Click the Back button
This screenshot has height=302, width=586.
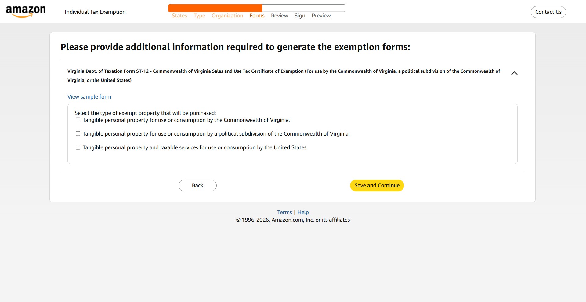[x=197, y=185]
